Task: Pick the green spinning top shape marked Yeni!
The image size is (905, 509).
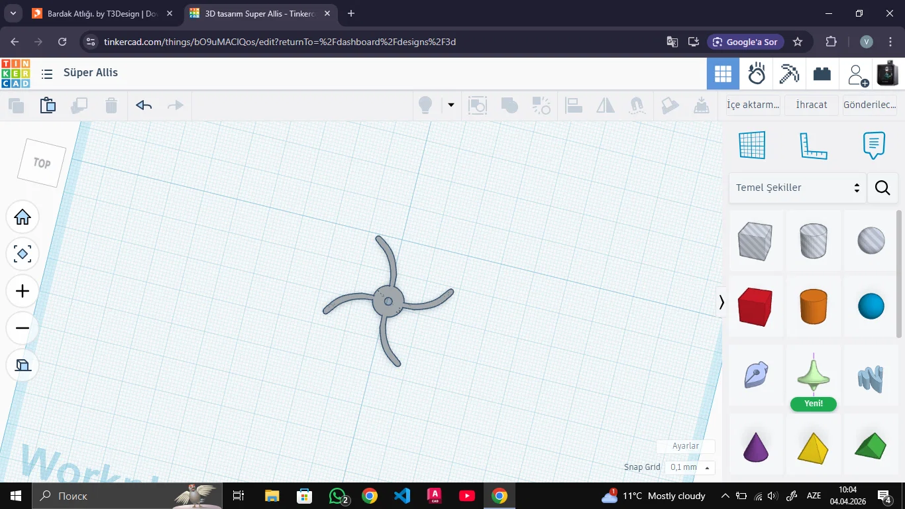Action: click(814, 375)
